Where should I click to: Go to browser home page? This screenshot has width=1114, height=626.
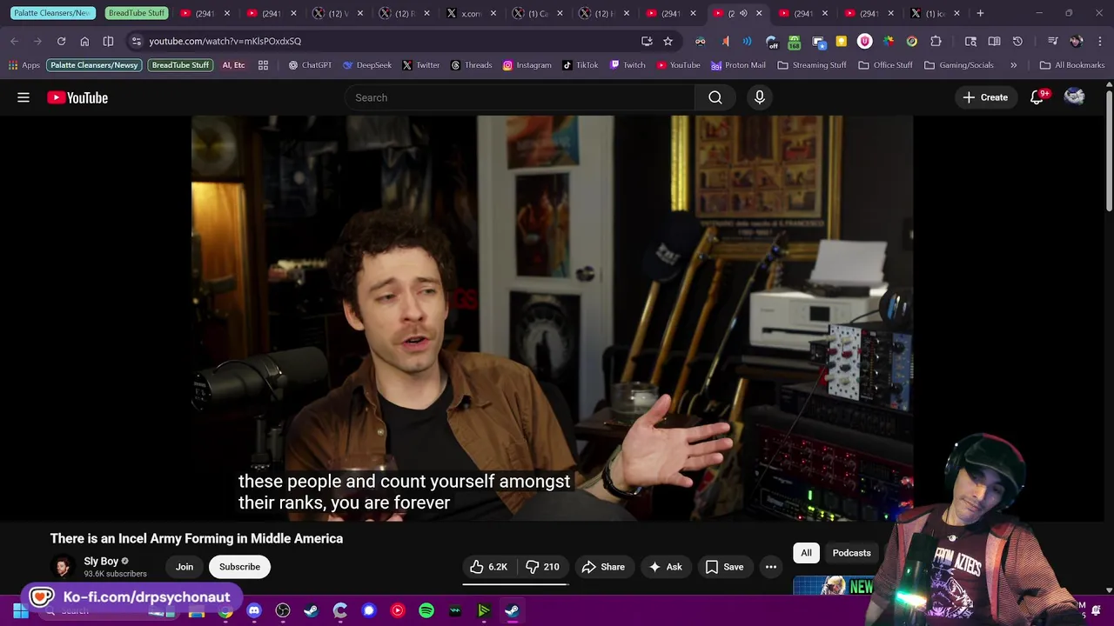(84, 41)
